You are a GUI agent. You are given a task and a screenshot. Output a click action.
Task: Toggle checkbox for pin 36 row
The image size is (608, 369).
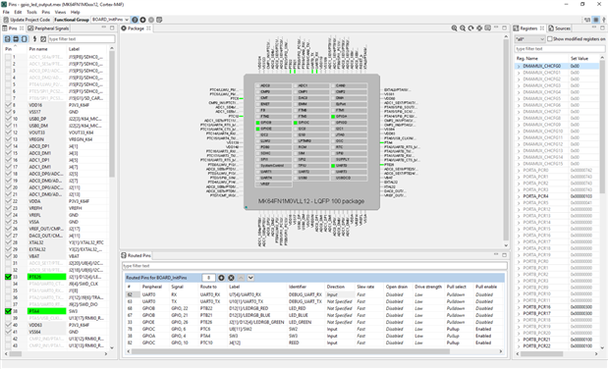(x=8, y=297)
